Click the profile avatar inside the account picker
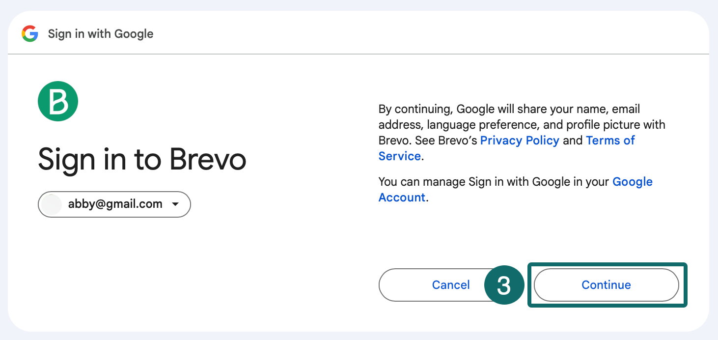Viewport: 718px width, 340px height. 52,204
